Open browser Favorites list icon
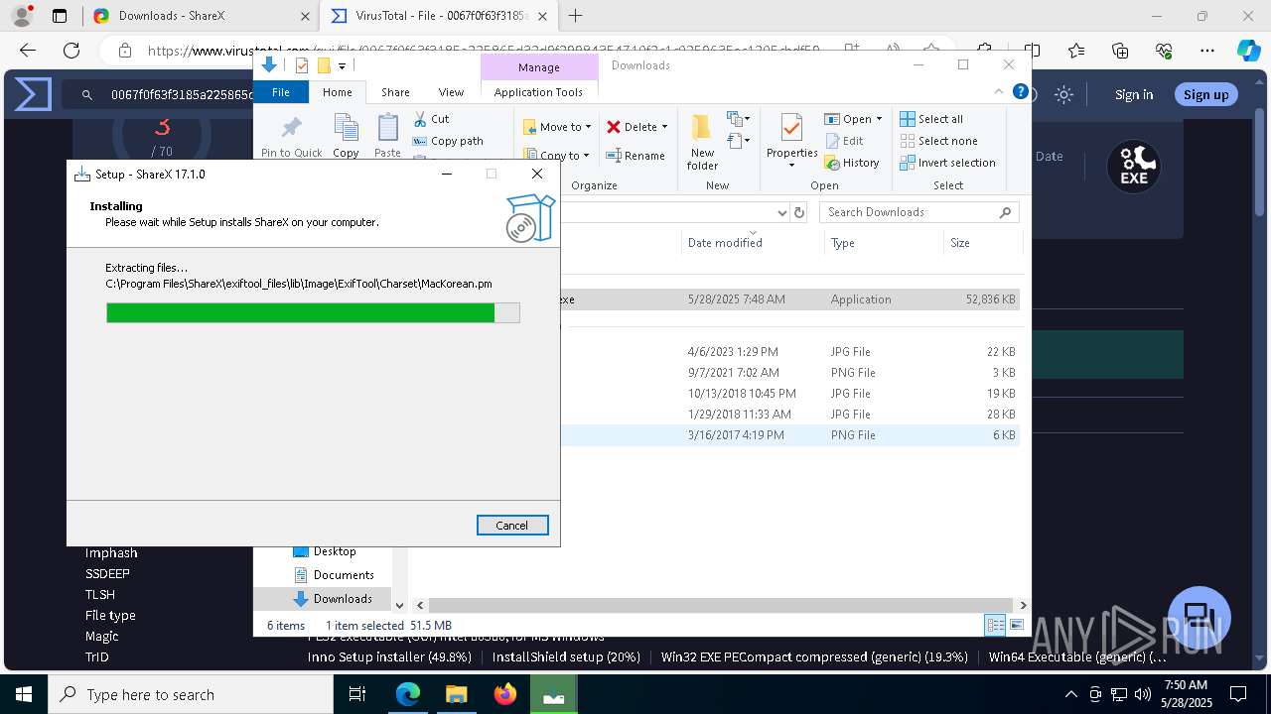The image size is (1271, 714). [1076, 51]
